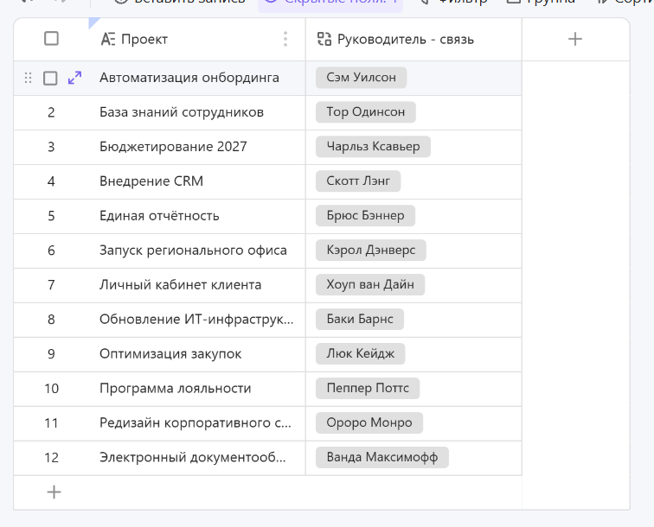Viewport: 654px width, 527px height.
Task: Open the Чарльз Ксавьер linked record chip
Action: tap(373, 147)
